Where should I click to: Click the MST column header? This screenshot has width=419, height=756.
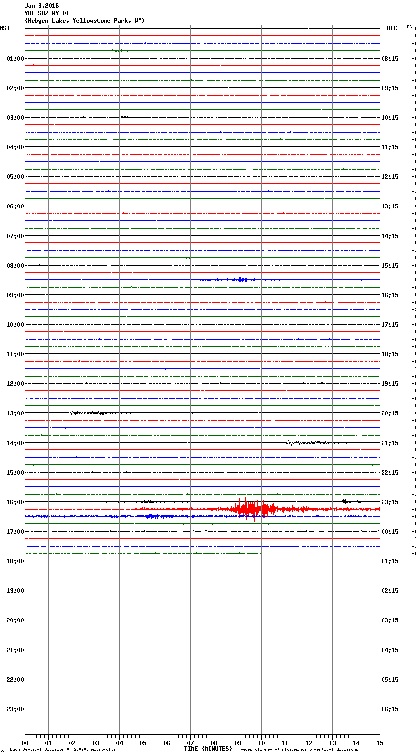click(x=5, y=28)
